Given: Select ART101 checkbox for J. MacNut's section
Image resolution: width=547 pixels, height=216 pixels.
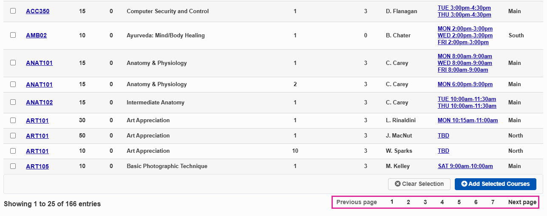Looking at the screenshot, I should [x=13, y=135].
